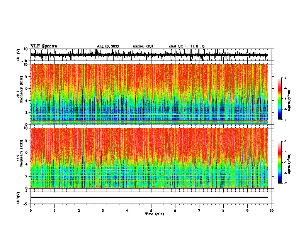Screen dimensions: 306x236
Task: Click the time axis tick label 3
Action: pyautogui.click(x=103, y=211)
